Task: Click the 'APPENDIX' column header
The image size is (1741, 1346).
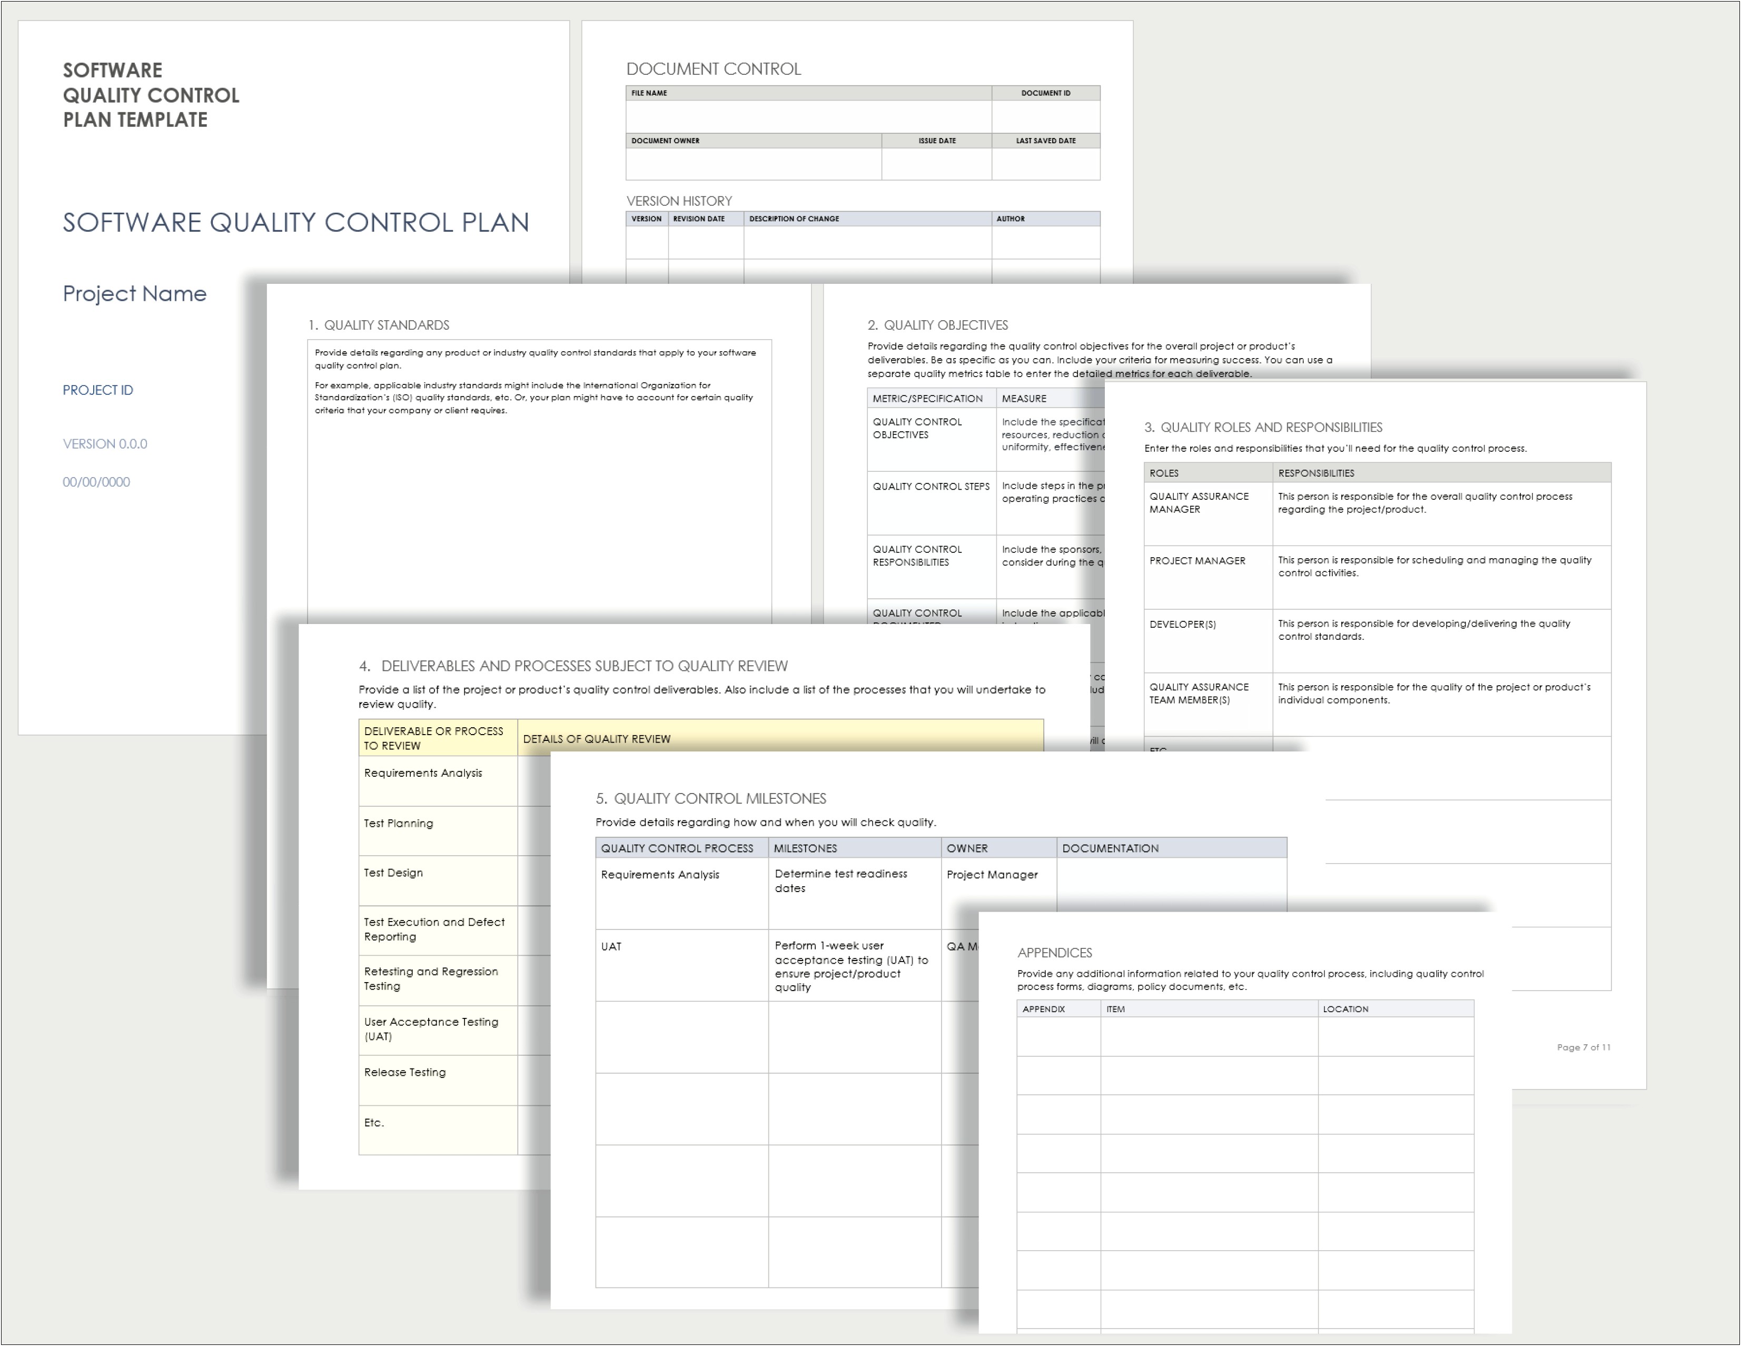Action: (1059, 1009)
